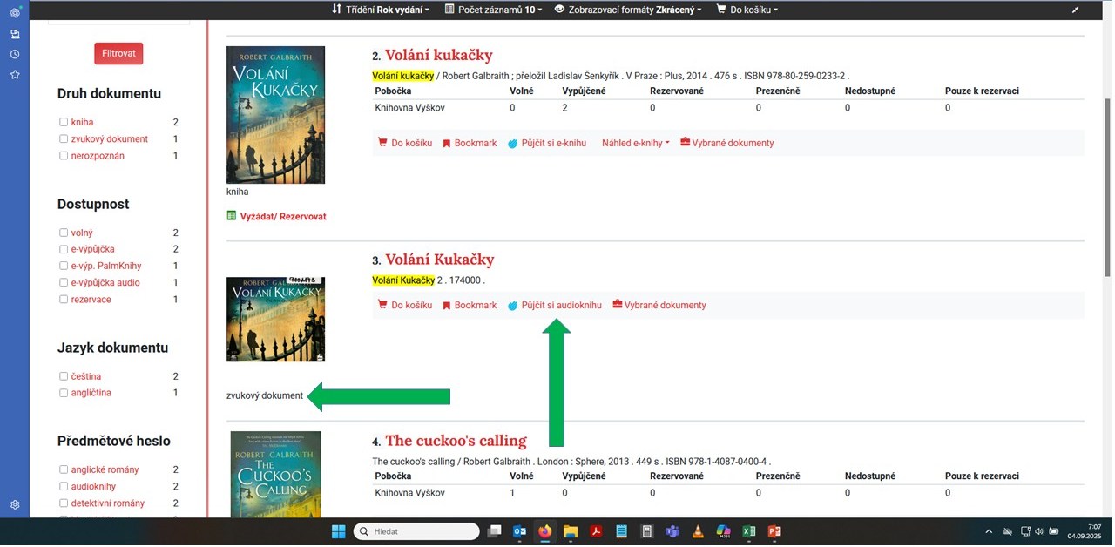Open settings gear at sidebar bottom
This screenshot has width=1115, height=547.
tap(15, 505)
